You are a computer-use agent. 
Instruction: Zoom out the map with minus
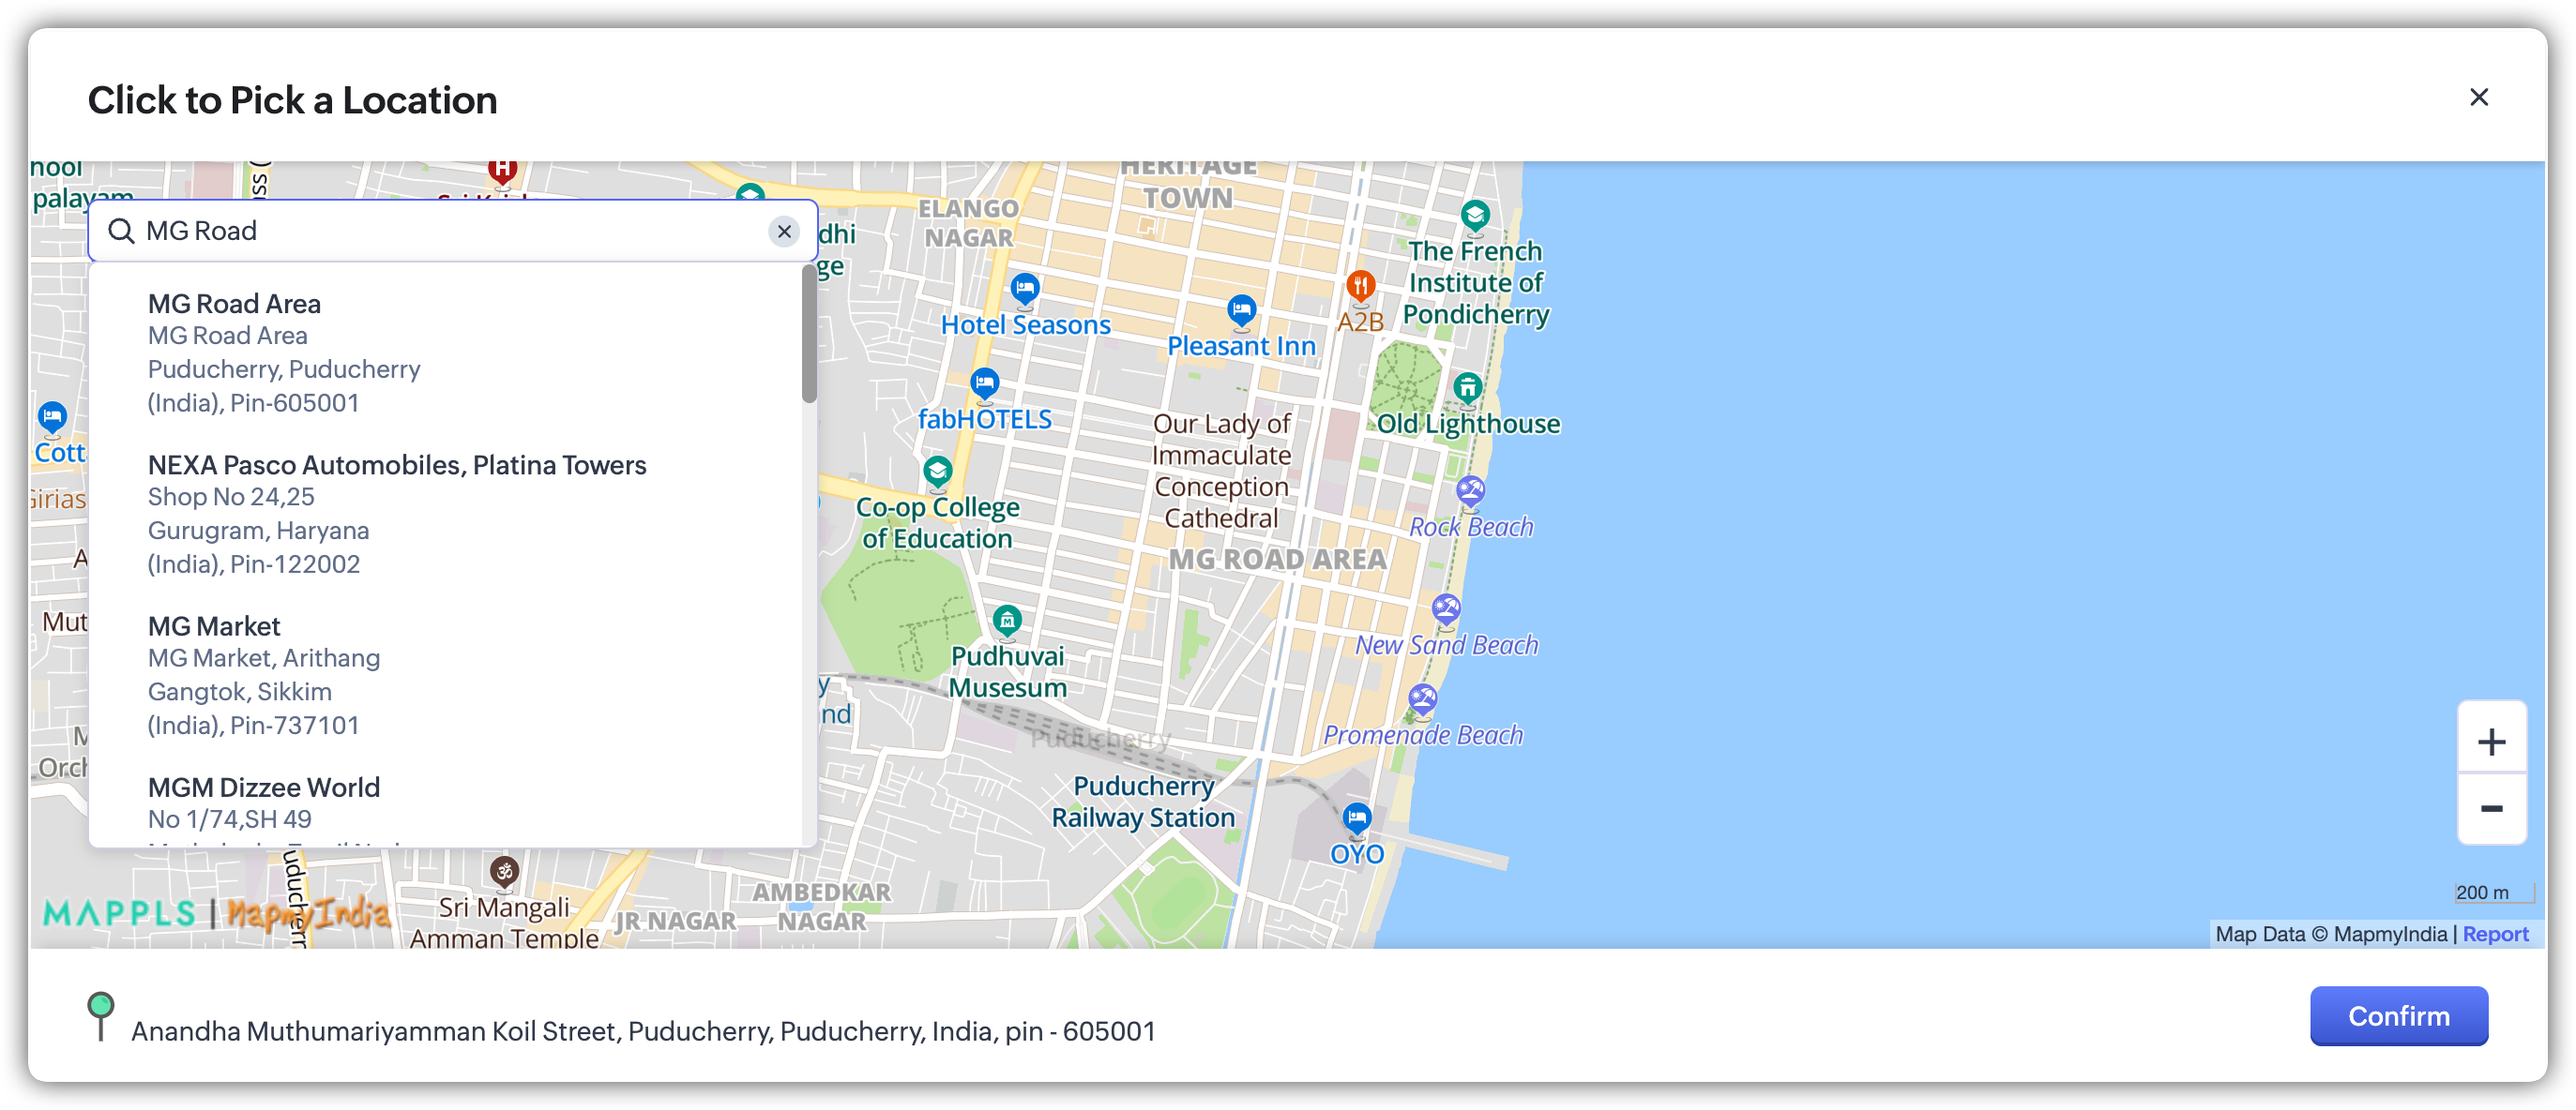pos(2491,808)
